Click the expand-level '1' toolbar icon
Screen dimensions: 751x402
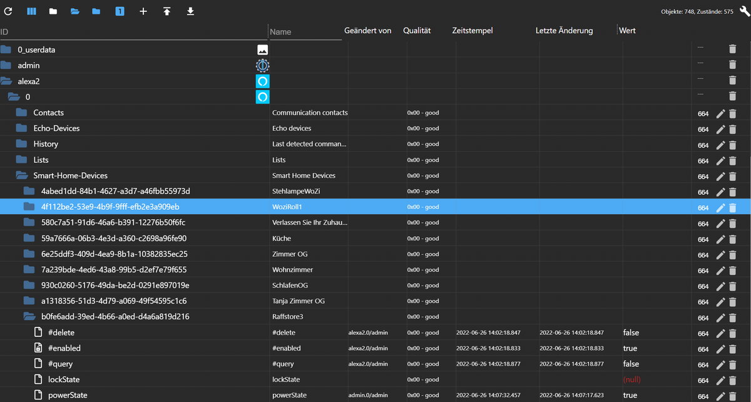120,11
